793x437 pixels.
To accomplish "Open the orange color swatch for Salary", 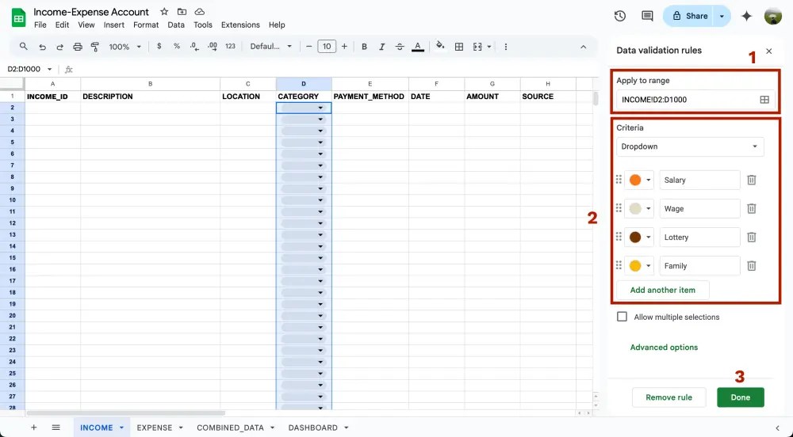I will [639, 180].
